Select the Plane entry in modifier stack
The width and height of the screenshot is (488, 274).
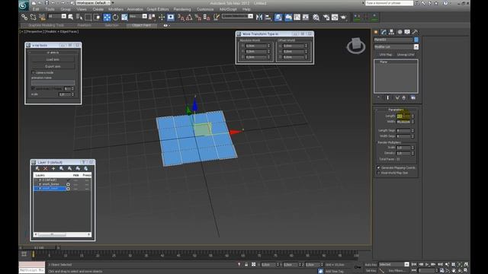pyautogui.click(x=384, y=62)
